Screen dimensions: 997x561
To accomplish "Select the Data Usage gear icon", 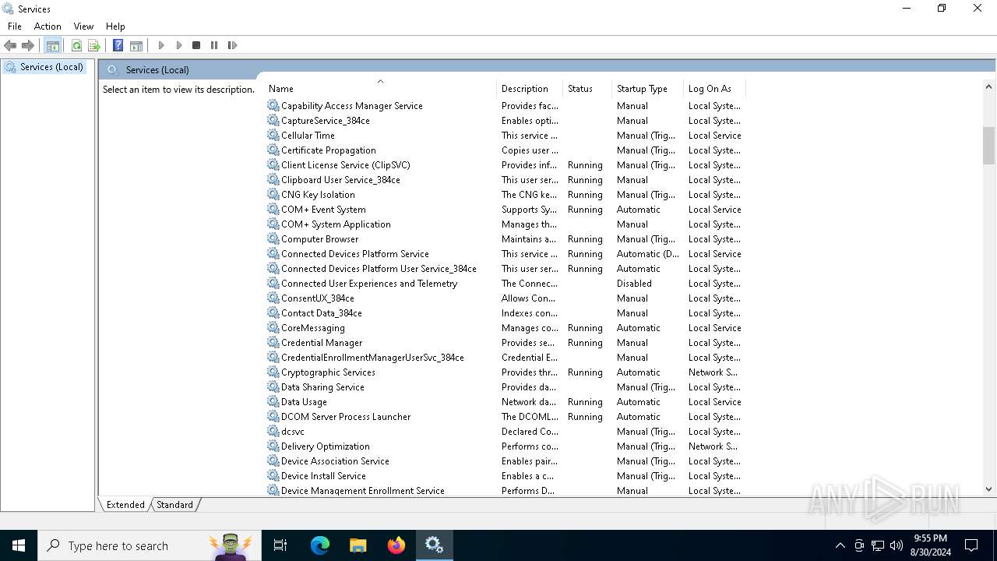I will tap(273, 402).
